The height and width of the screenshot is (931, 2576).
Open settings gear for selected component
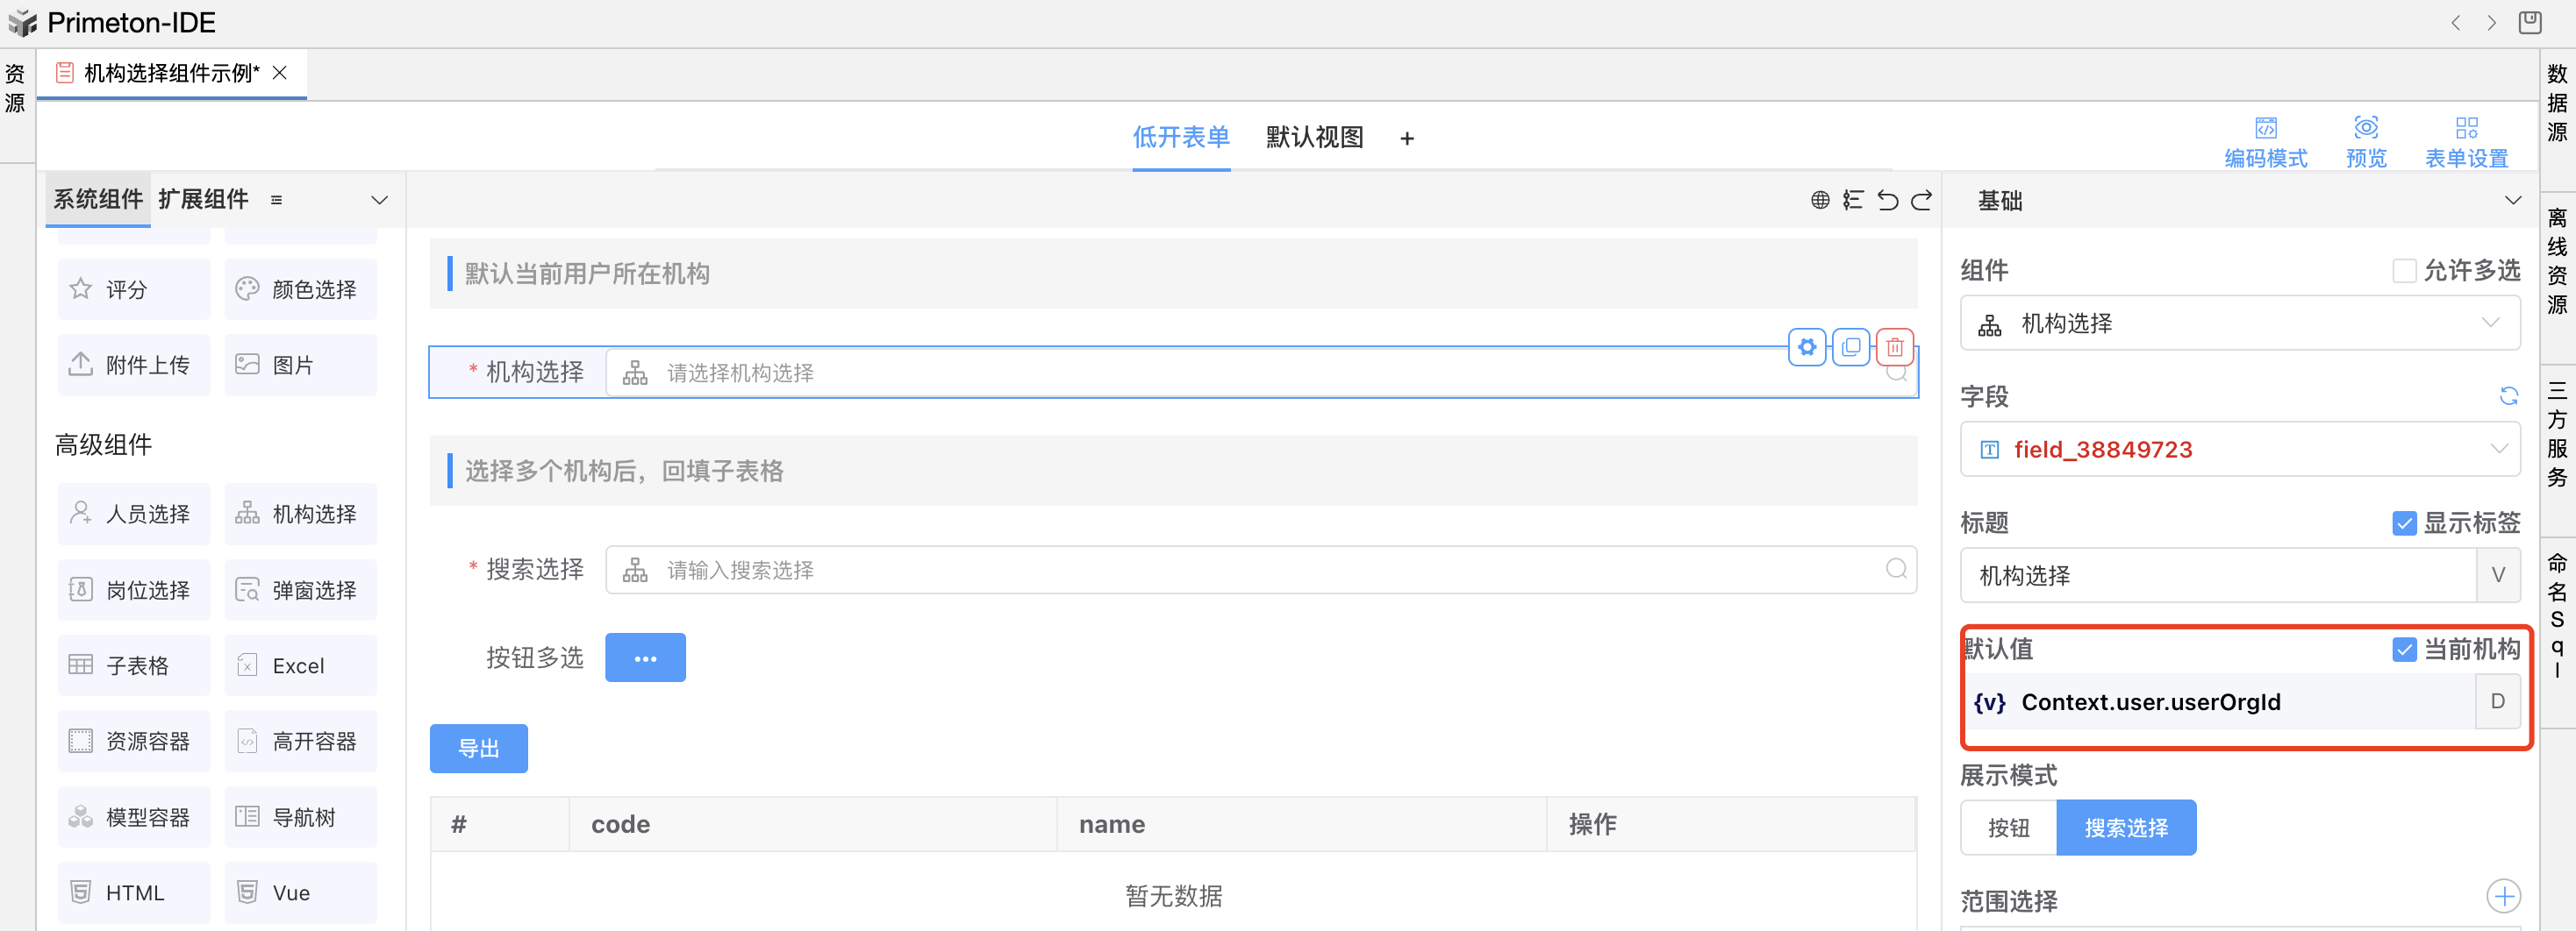pyautogui.click(x=1807, y=348)
